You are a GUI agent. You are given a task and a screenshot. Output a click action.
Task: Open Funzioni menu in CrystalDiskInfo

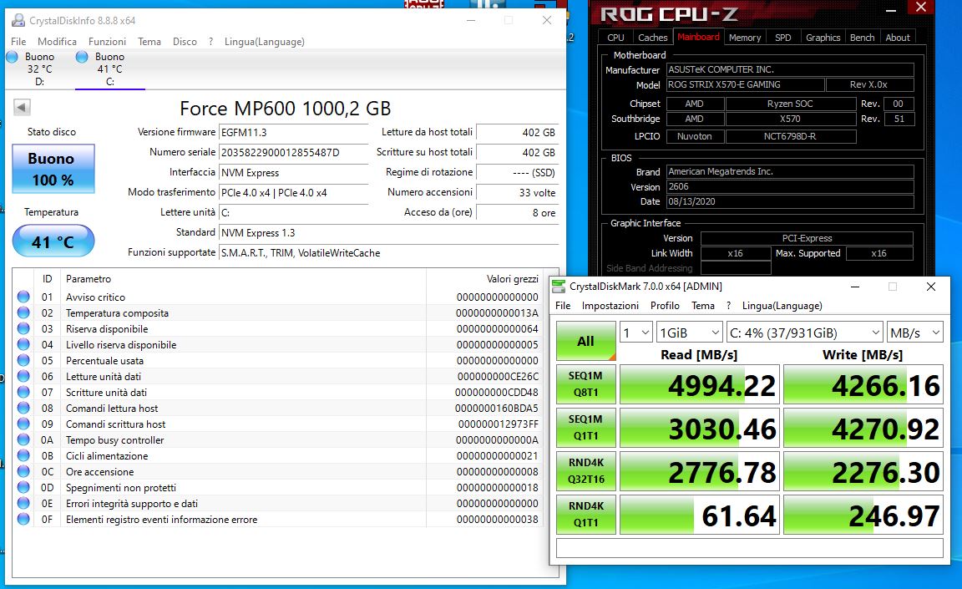click(108, 42)
